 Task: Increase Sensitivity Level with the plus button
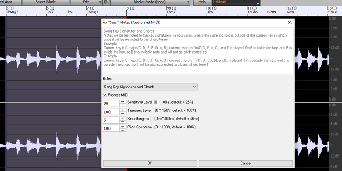coord(123,101)
